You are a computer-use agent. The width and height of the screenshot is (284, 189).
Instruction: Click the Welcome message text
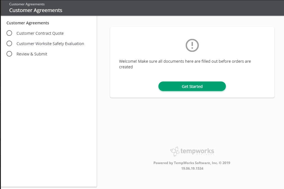(x=185, y=64)
